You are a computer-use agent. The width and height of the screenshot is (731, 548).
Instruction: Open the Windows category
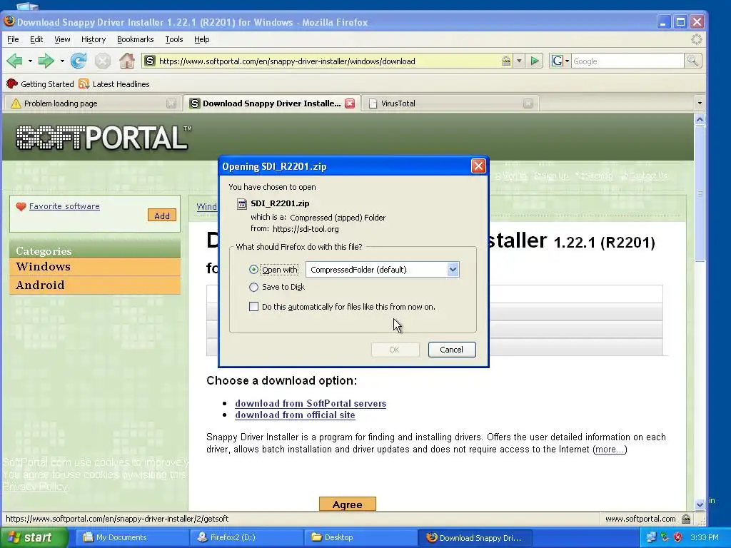(x=95, y=267)
